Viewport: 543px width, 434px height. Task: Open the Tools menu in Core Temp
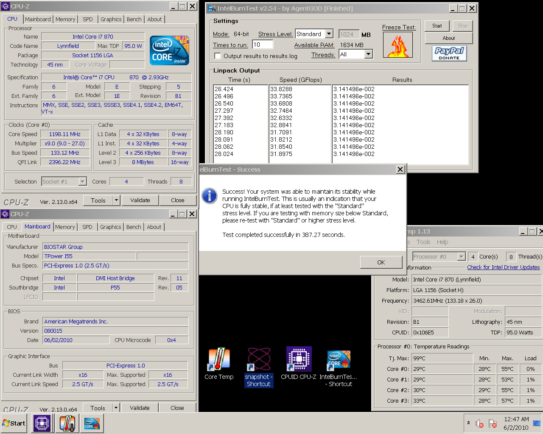[x=423, y=242]
